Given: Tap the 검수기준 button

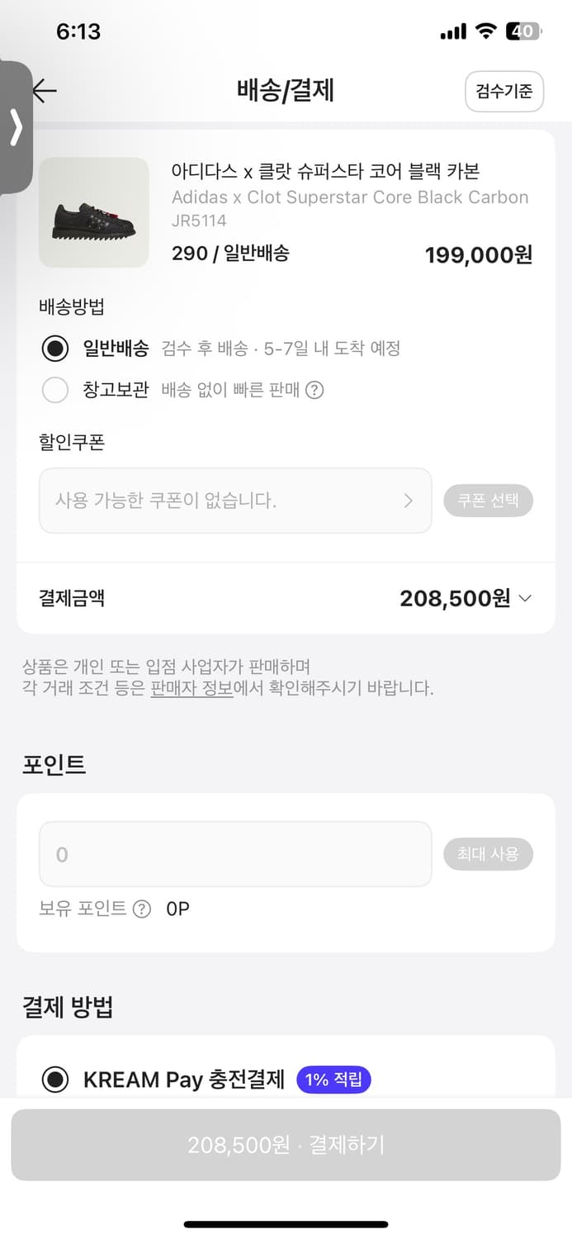Looking at the screenshot, I should pos(504,92).
